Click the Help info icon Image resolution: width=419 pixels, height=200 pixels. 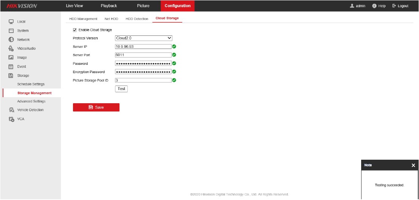tap(375, 6)
